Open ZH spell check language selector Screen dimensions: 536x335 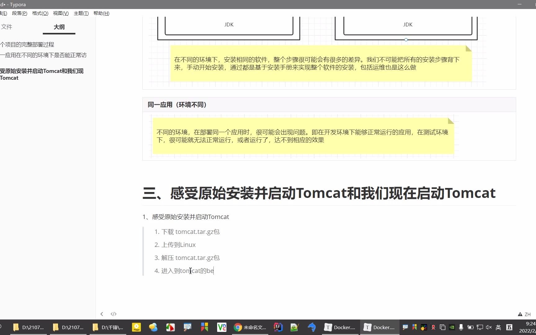(x=528, y=314)
